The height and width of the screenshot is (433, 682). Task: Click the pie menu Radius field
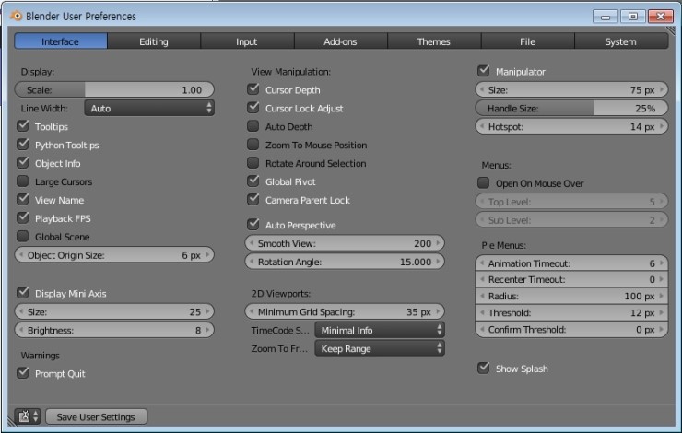[x=571, y=296]
